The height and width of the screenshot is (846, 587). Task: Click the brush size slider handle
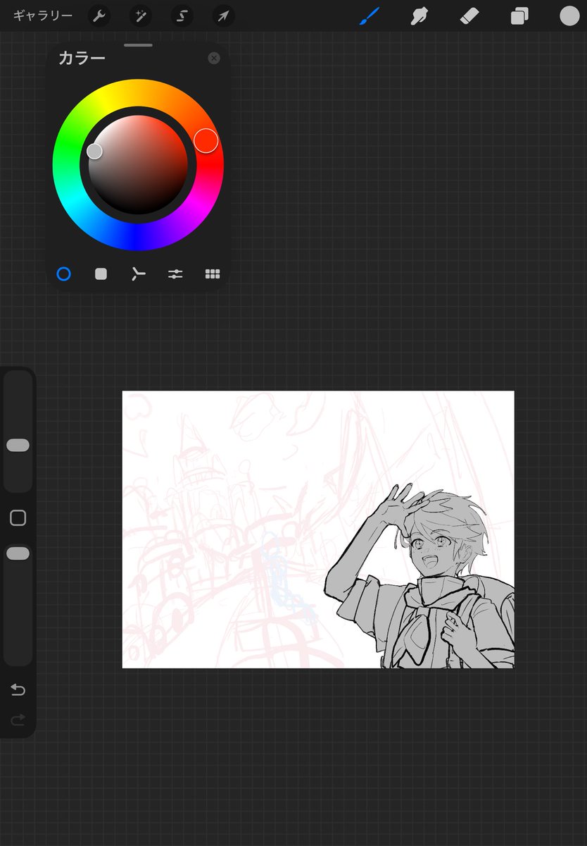tap(18, 446)
